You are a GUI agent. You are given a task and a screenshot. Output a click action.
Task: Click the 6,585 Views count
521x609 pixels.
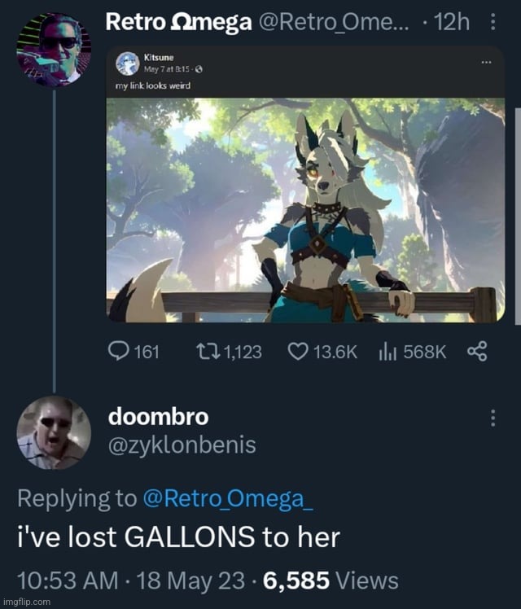(x=331, y=581)
